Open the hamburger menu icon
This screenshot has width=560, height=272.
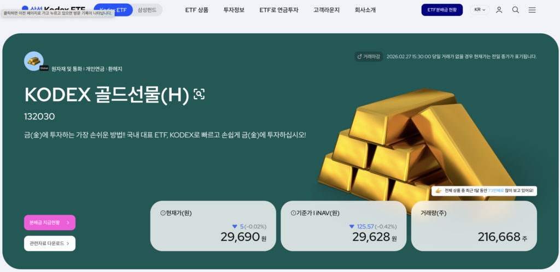[x=532, y=10]
